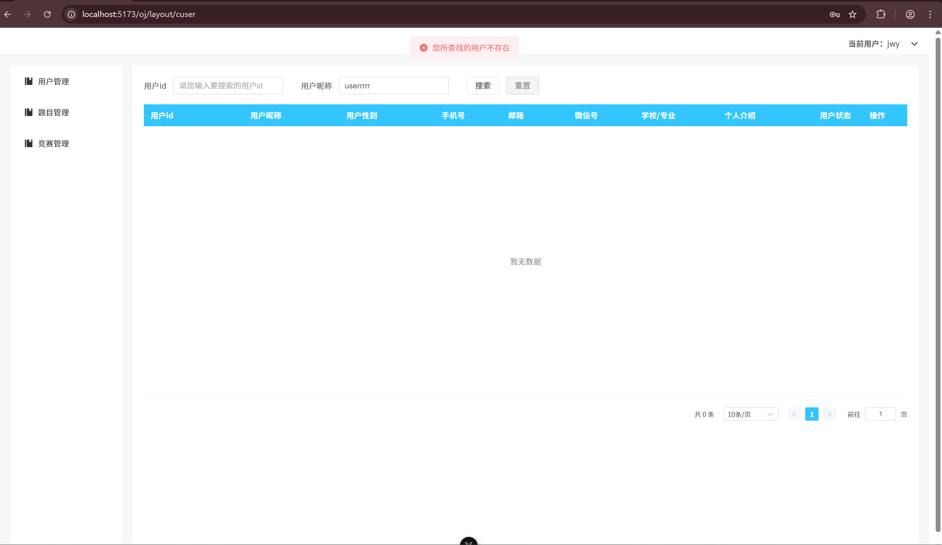Click the 搜索 search button
The width and height of the screenshot is (942, 545).
(482, 85)
